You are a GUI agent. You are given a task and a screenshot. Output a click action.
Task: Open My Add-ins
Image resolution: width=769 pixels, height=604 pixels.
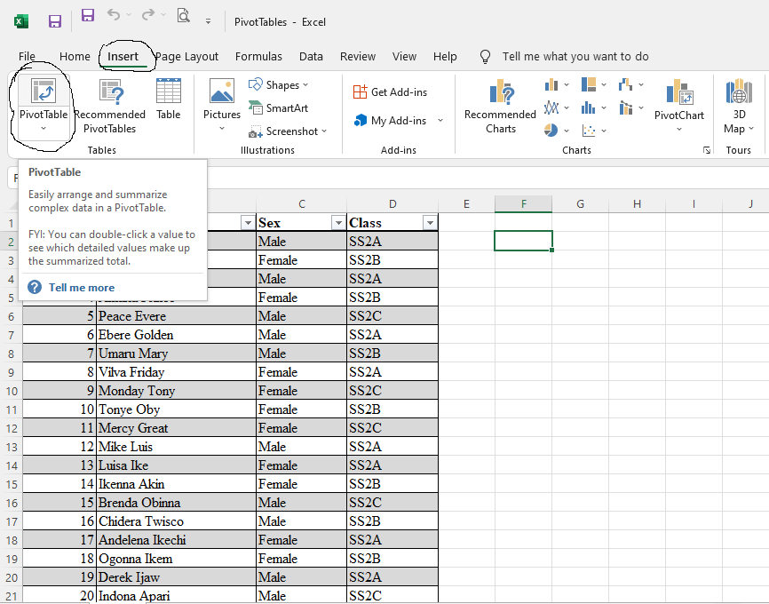point(391,120)
